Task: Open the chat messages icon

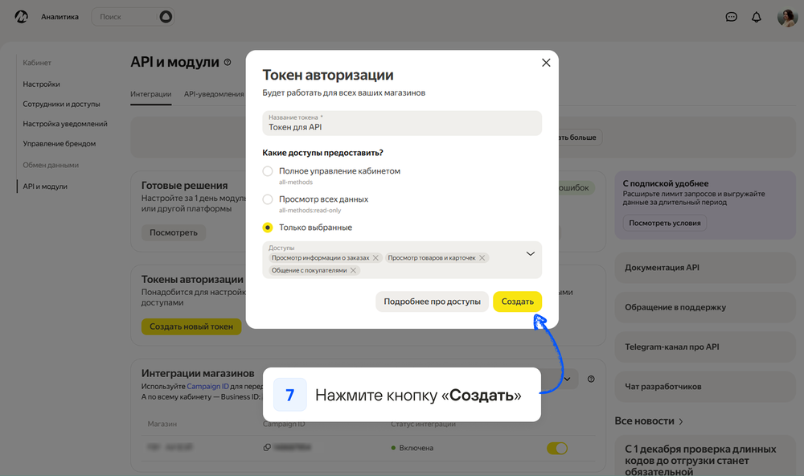Action: click(x=731, y=17)
